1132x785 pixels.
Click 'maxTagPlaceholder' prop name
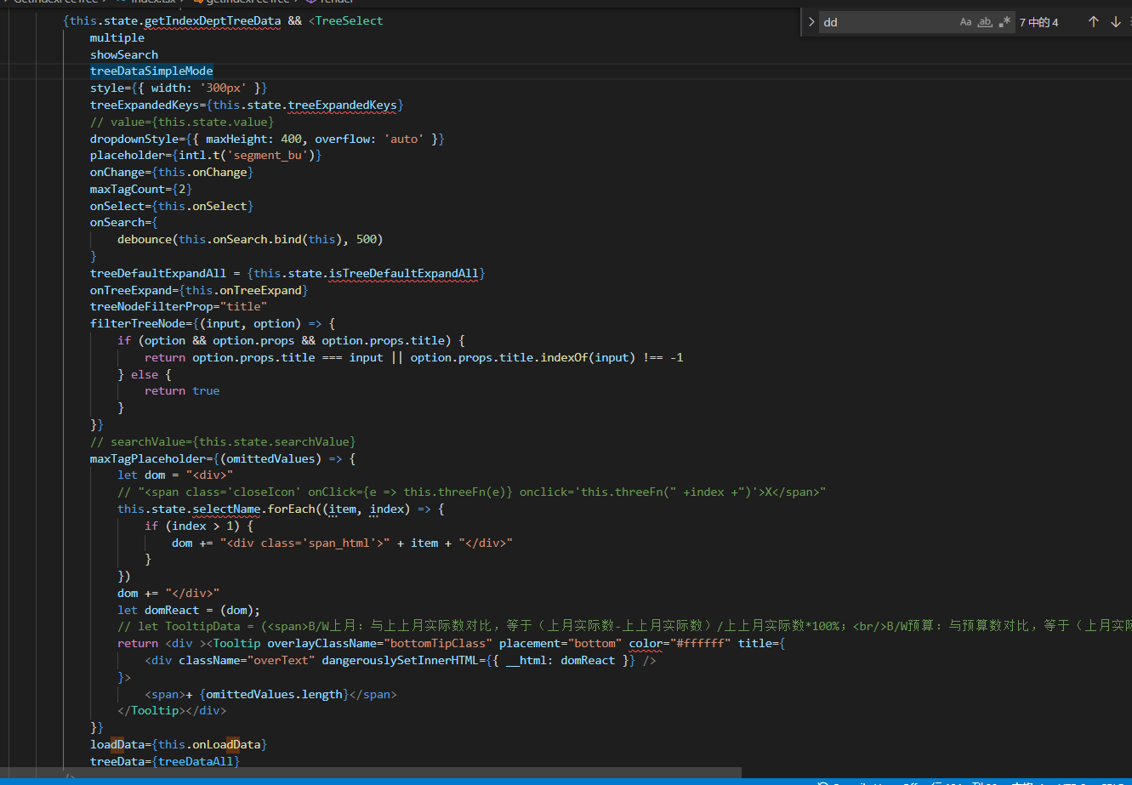pos(148,458)
